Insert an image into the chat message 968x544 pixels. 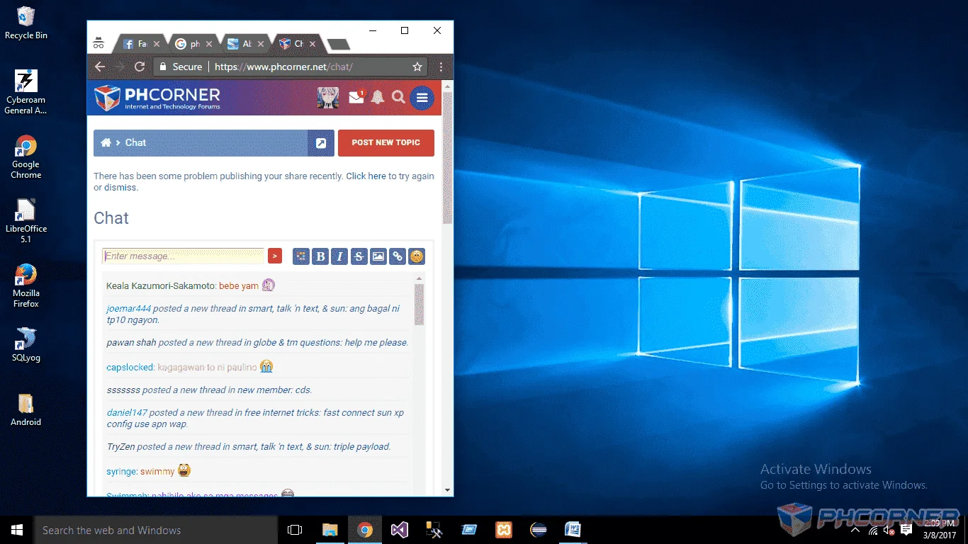point(378,256)
